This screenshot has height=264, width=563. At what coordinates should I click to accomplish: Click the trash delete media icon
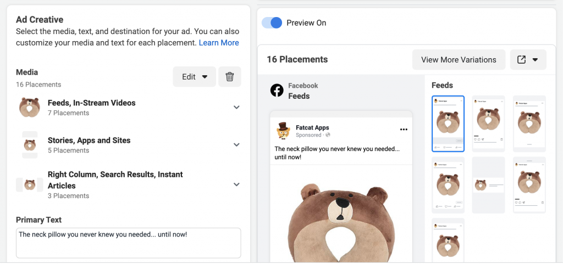[230, 77]
